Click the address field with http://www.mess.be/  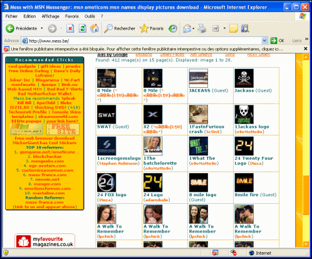point(144,41)
